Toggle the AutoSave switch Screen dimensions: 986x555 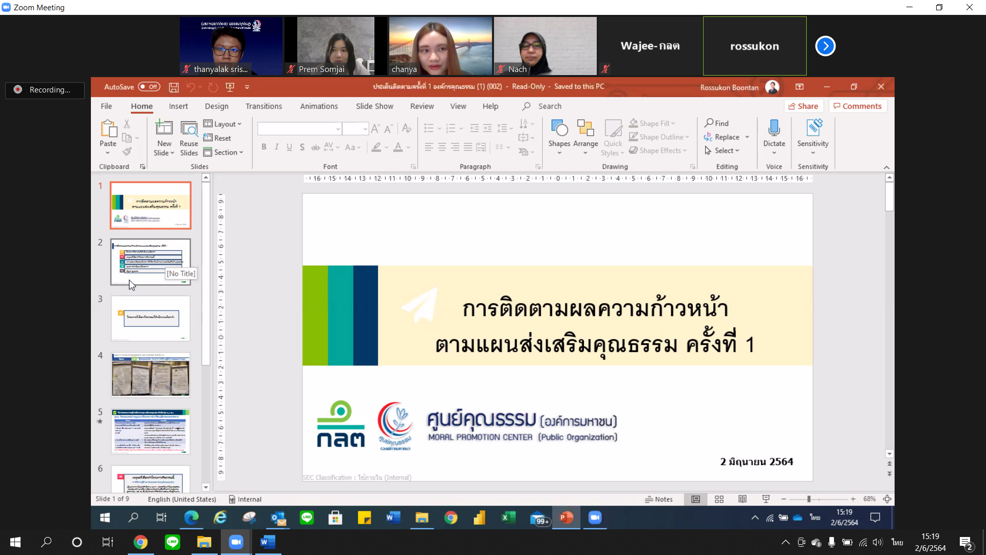tap(149, 87)
